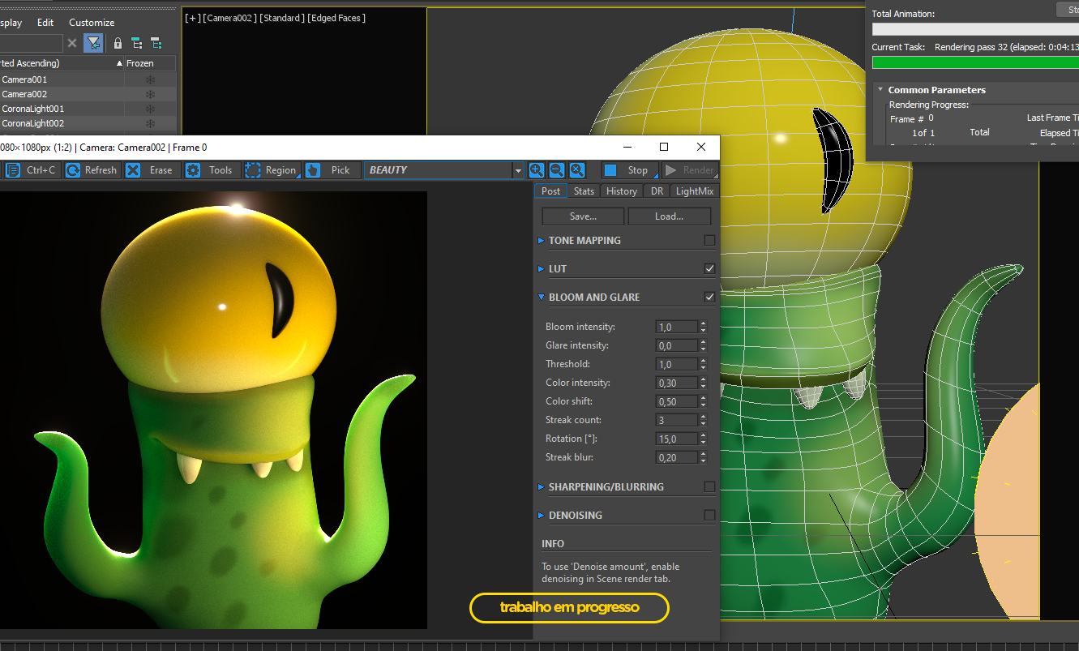Click the Current Task progress bar

coord(975,62)
